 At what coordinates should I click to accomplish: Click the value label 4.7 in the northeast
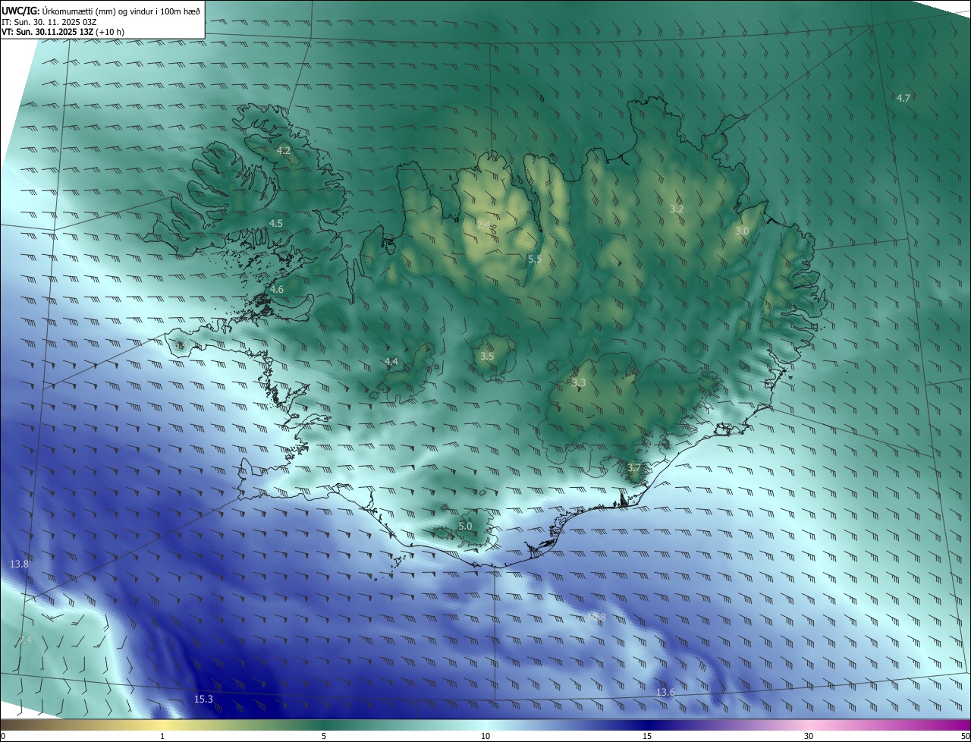tap(903, 98)
